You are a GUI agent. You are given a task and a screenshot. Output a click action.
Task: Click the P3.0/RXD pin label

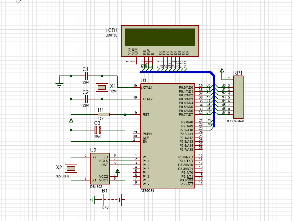[x=186, y=157]
